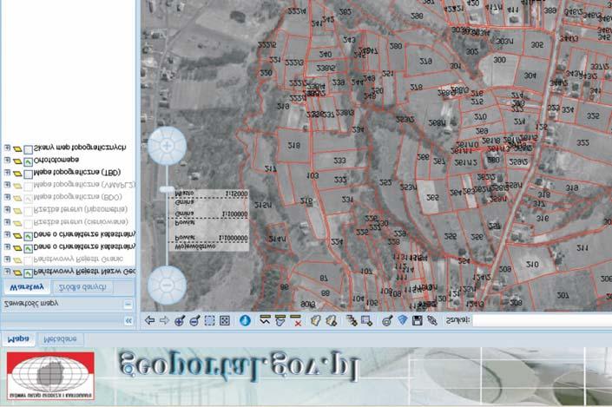This screenshot has width=612, height=407.
Task: Select the zoom in magnifier tool
Action: [x=180, y=321]
